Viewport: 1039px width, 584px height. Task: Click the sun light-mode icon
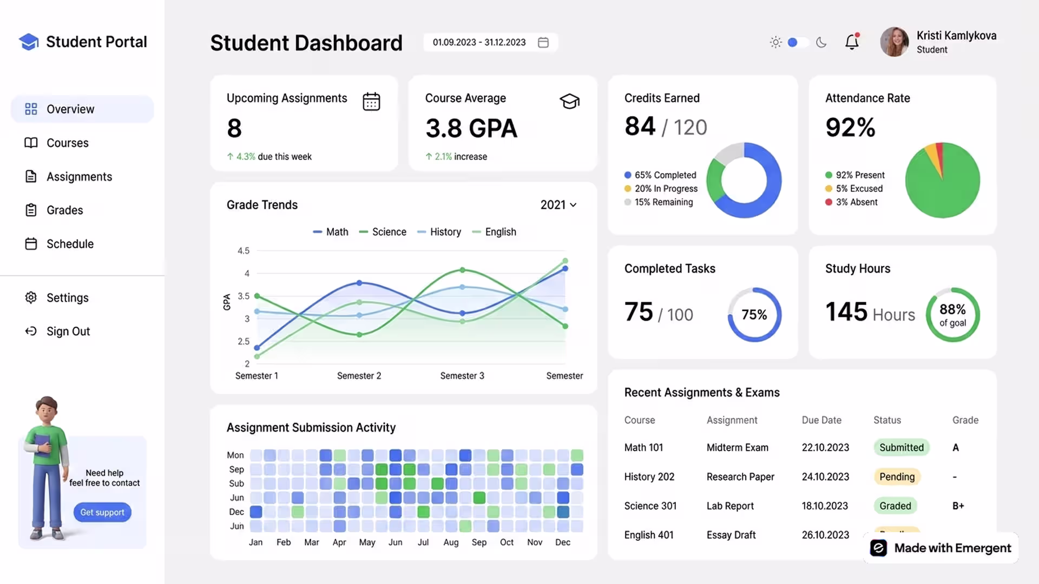[775, 42]
